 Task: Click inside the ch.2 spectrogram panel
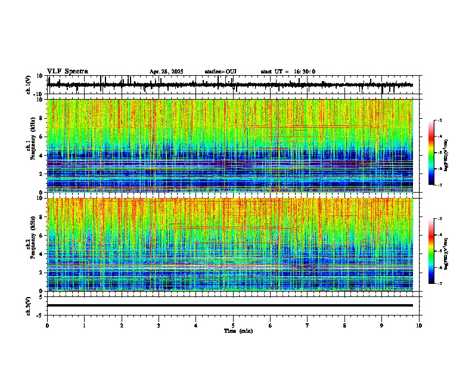[230, 245]
